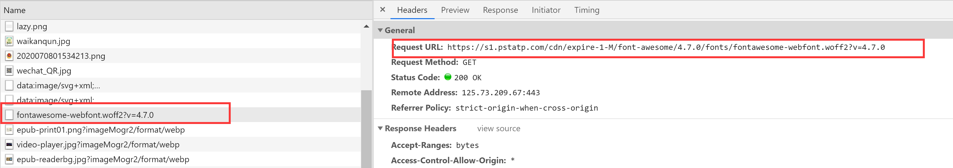The width and height of the screenshot is (953, 168).
Task: Open the Initiator tab
Action: click(x=546, y=10)
